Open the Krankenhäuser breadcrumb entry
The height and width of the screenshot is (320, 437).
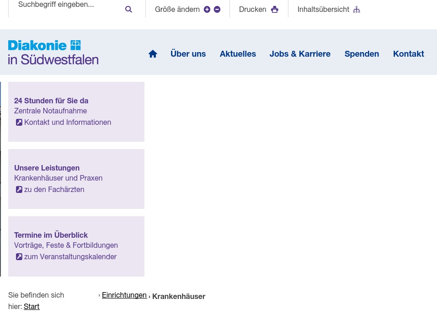point(179,296)
